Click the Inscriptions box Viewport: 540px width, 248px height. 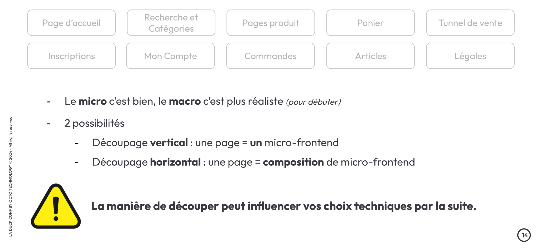[71, 56]
